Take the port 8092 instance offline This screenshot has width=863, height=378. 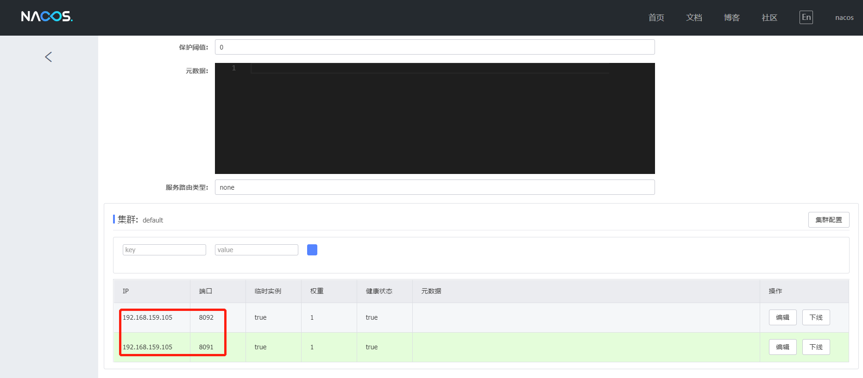(816, 317)
